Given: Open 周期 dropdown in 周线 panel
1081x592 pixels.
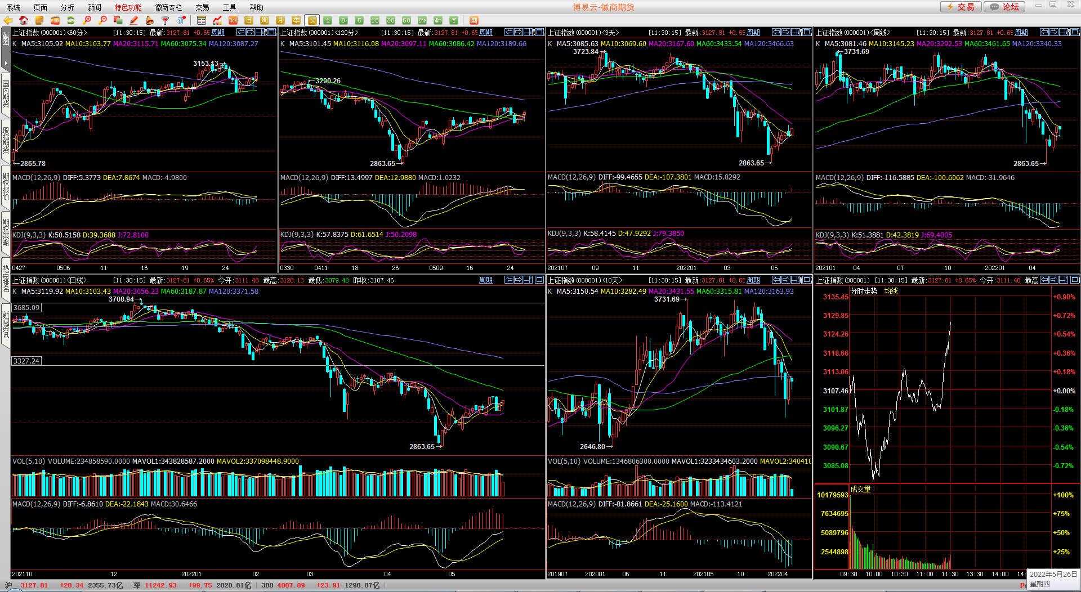Looking at the screenshot, I should [1021, 33].
